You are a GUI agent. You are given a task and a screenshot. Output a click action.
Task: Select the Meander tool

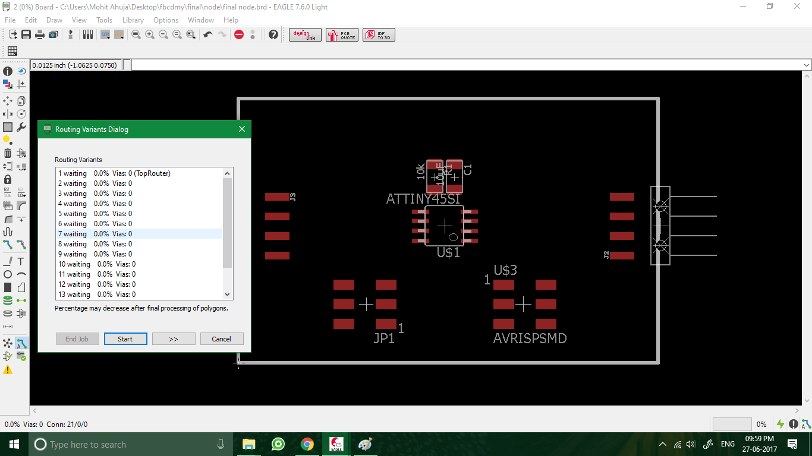click(x=8, y=231)
